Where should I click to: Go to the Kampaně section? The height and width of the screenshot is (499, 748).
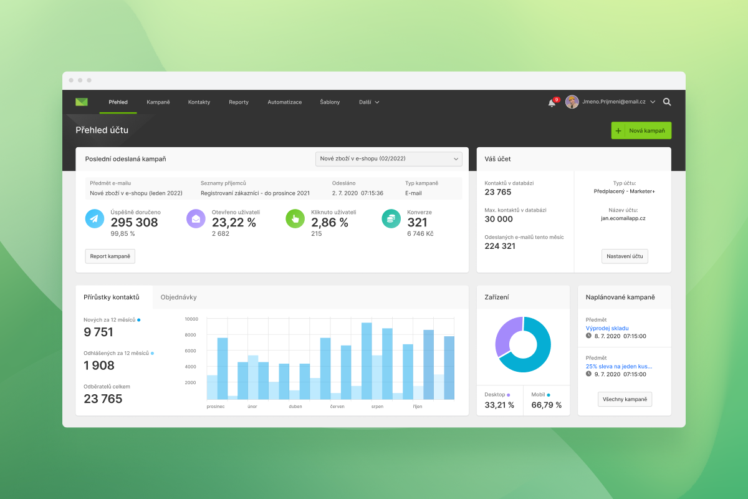(158, 102)
